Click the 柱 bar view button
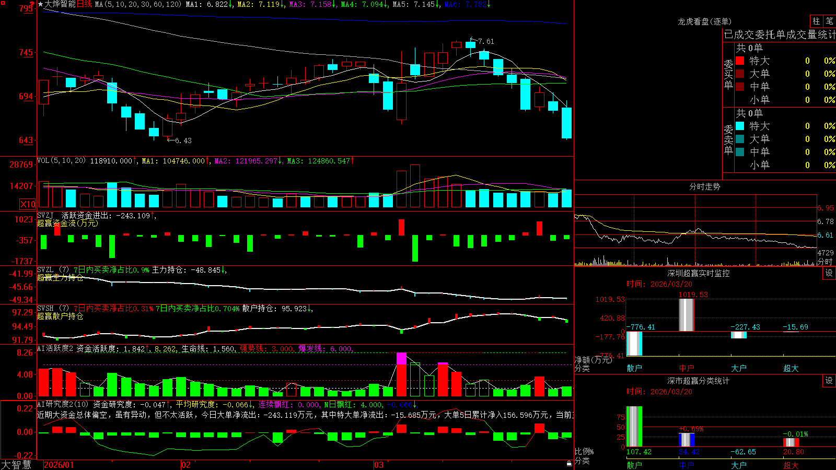 816,21
